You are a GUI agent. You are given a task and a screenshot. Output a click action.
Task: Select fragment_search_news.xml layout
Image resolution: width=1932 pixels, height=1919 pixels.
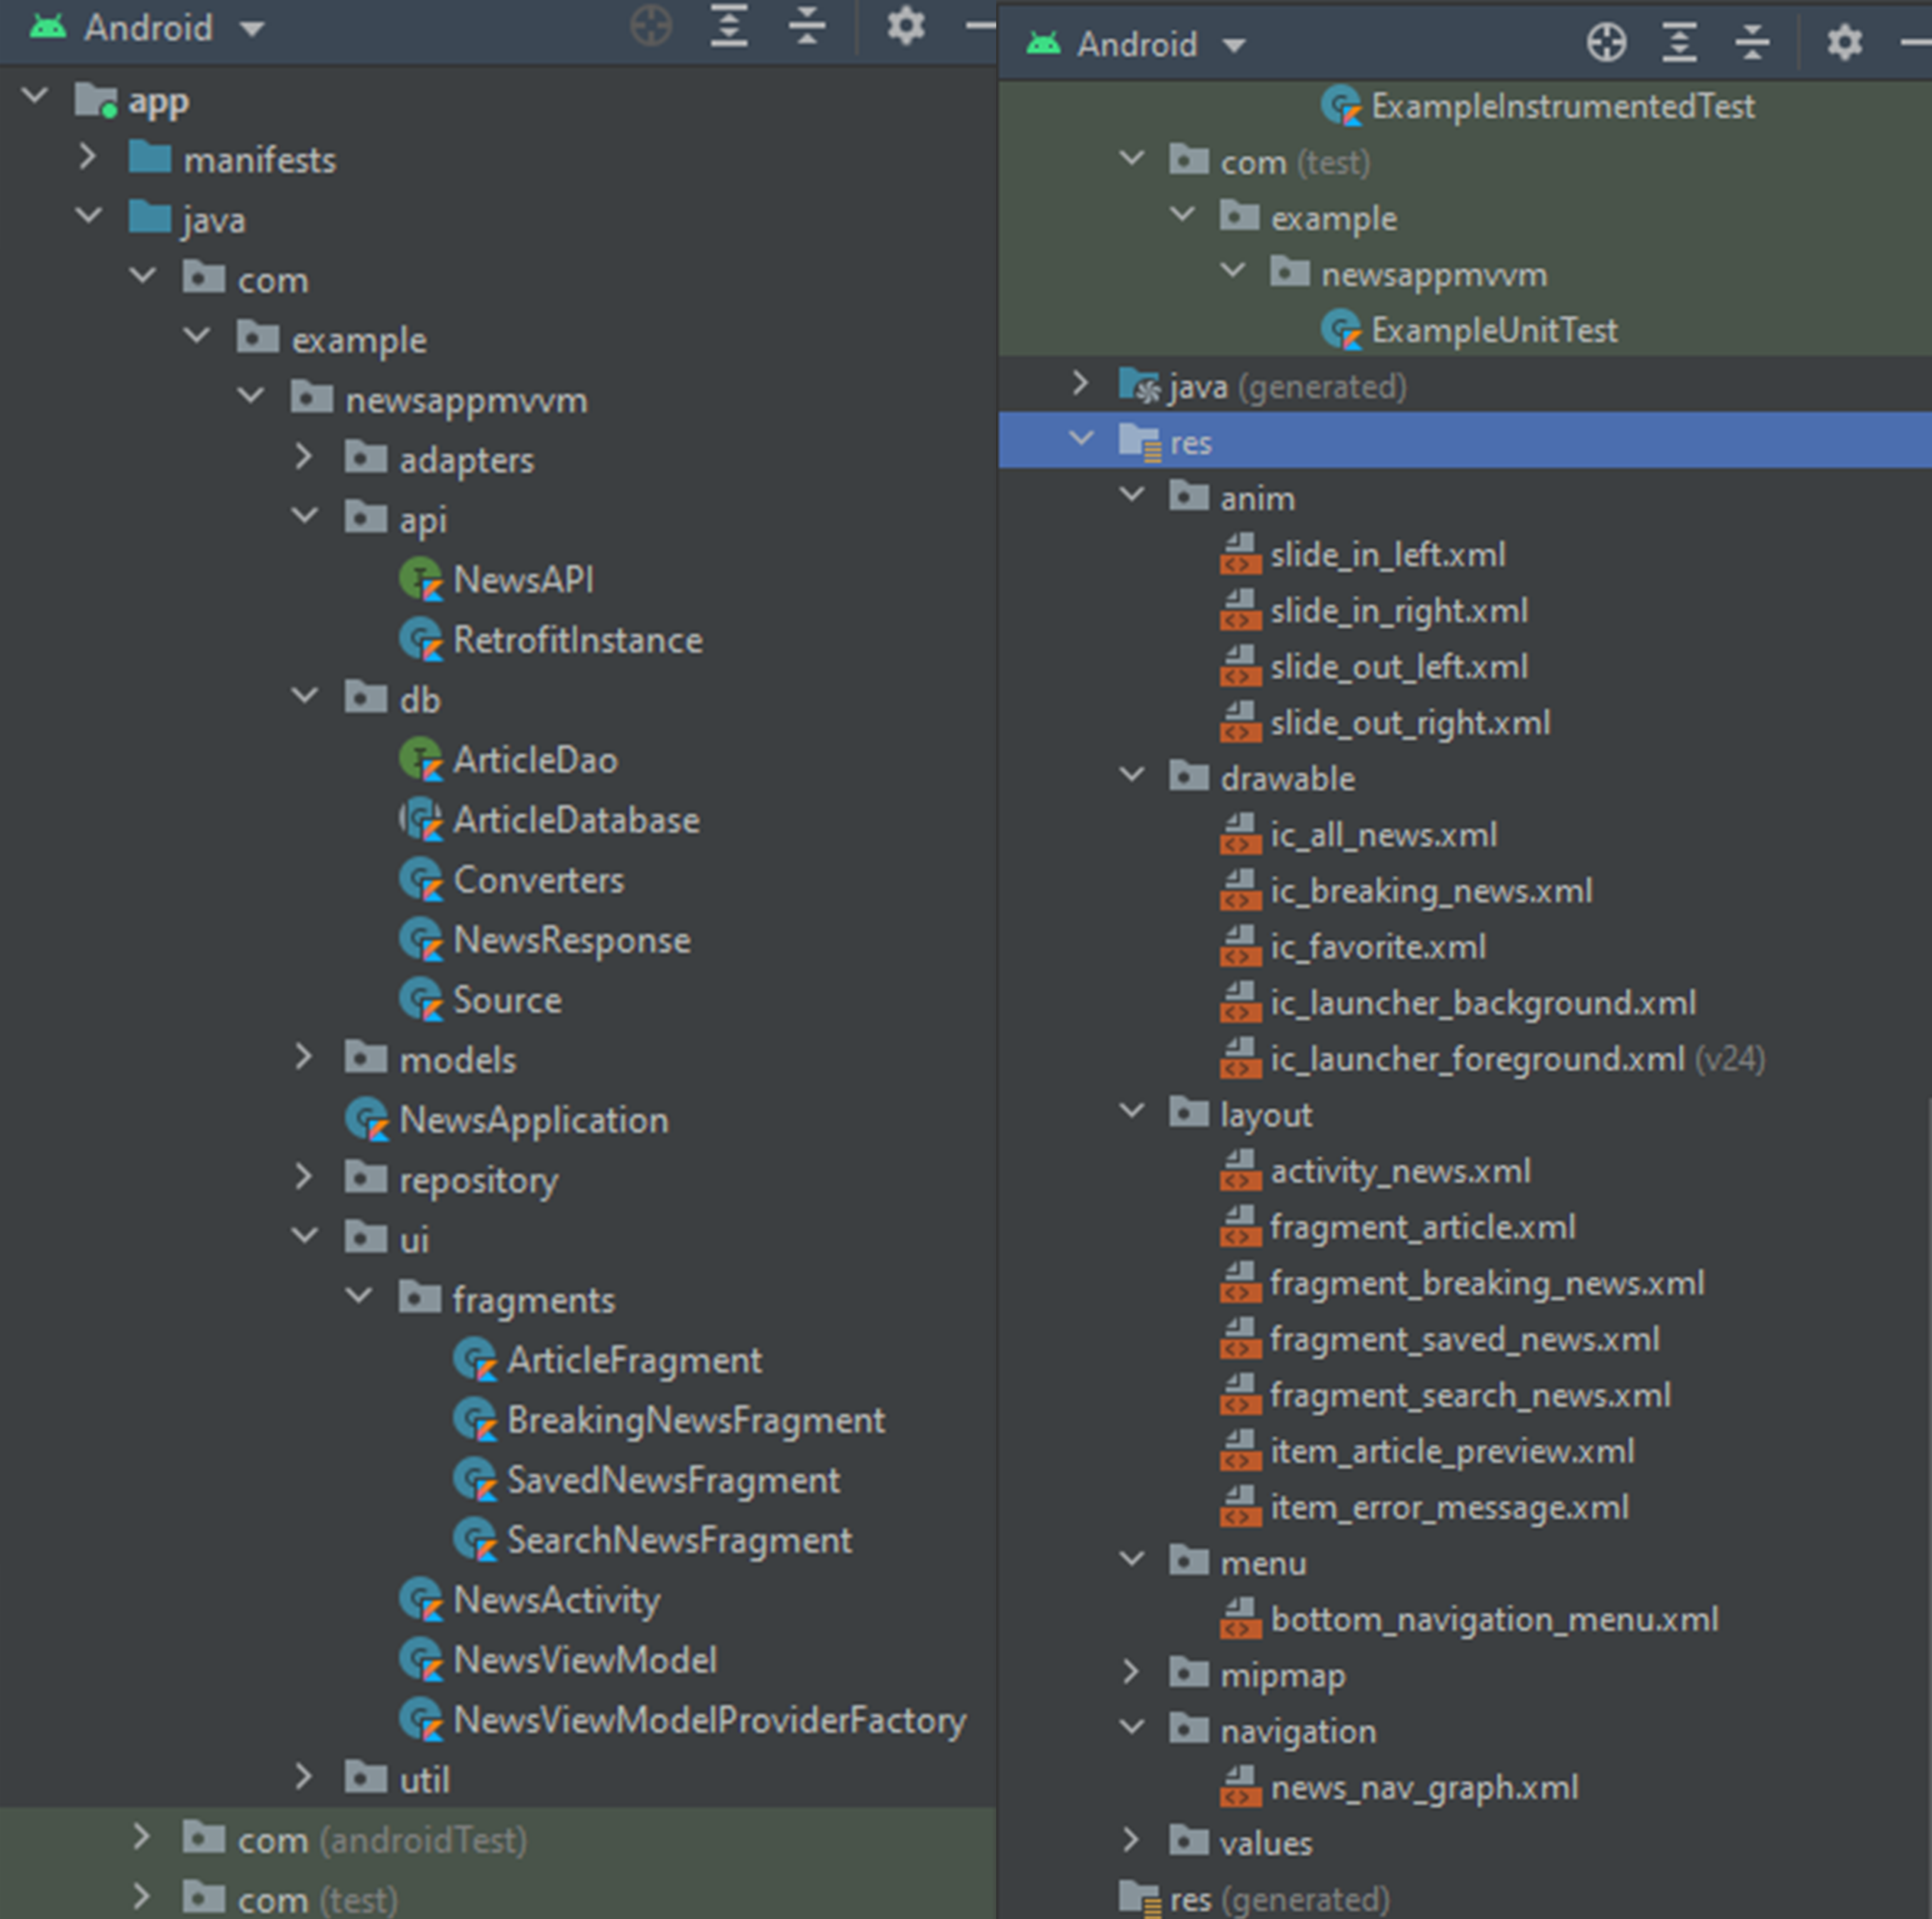point(1470,1394)
